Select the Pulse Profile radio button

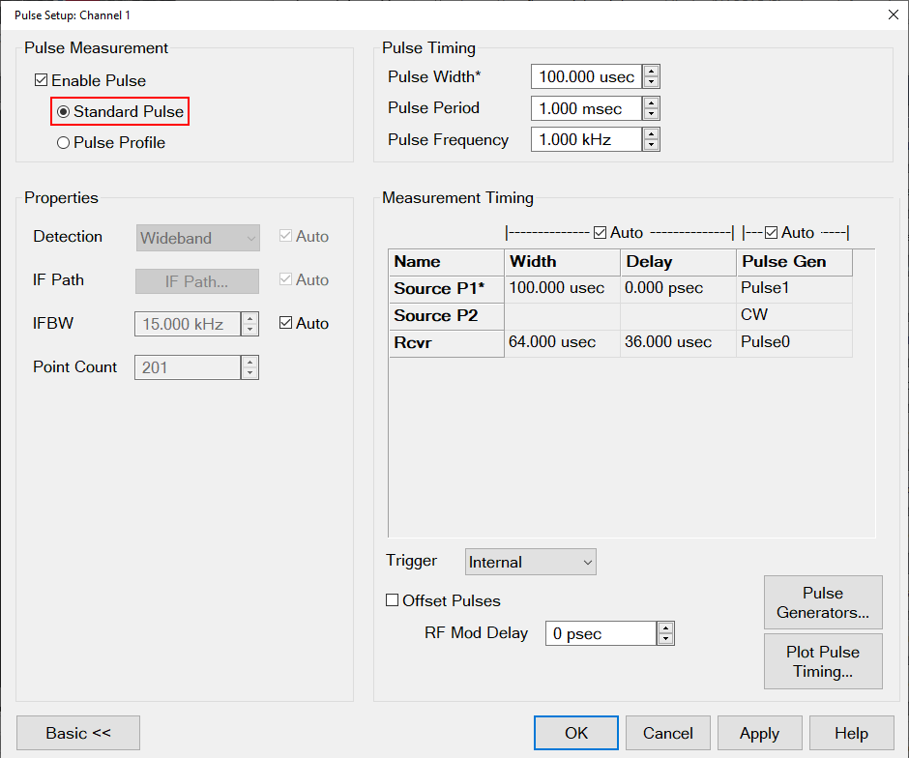(x=64, y=143)
